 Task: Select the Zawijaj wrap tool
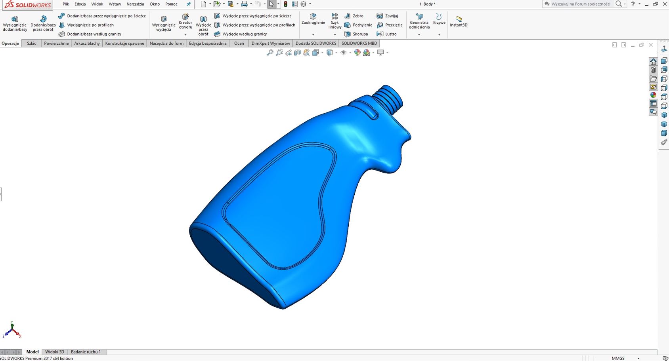point(387,16)
